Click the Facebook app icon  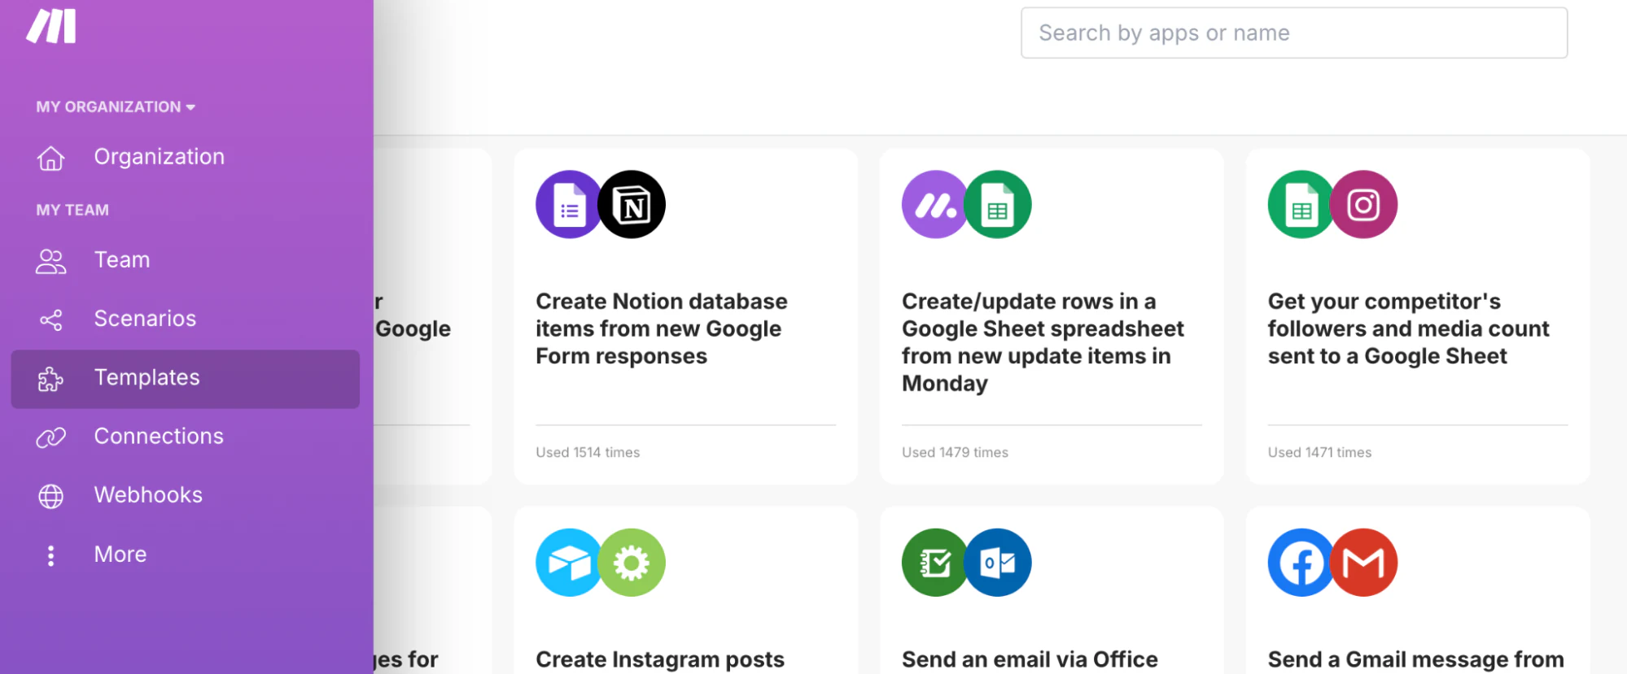pos(1301,563)
